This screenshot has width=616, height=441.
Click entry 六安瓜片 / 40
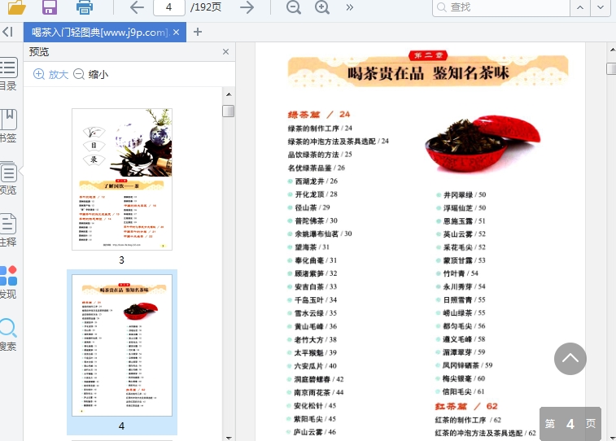(316, 366)
